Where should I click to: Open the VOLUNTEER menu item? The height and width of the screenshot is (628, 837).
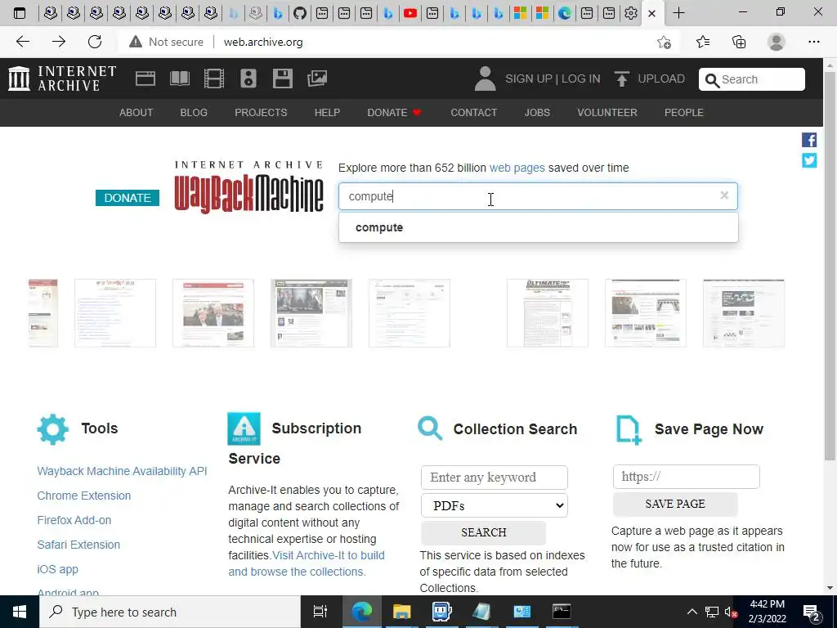607,113
